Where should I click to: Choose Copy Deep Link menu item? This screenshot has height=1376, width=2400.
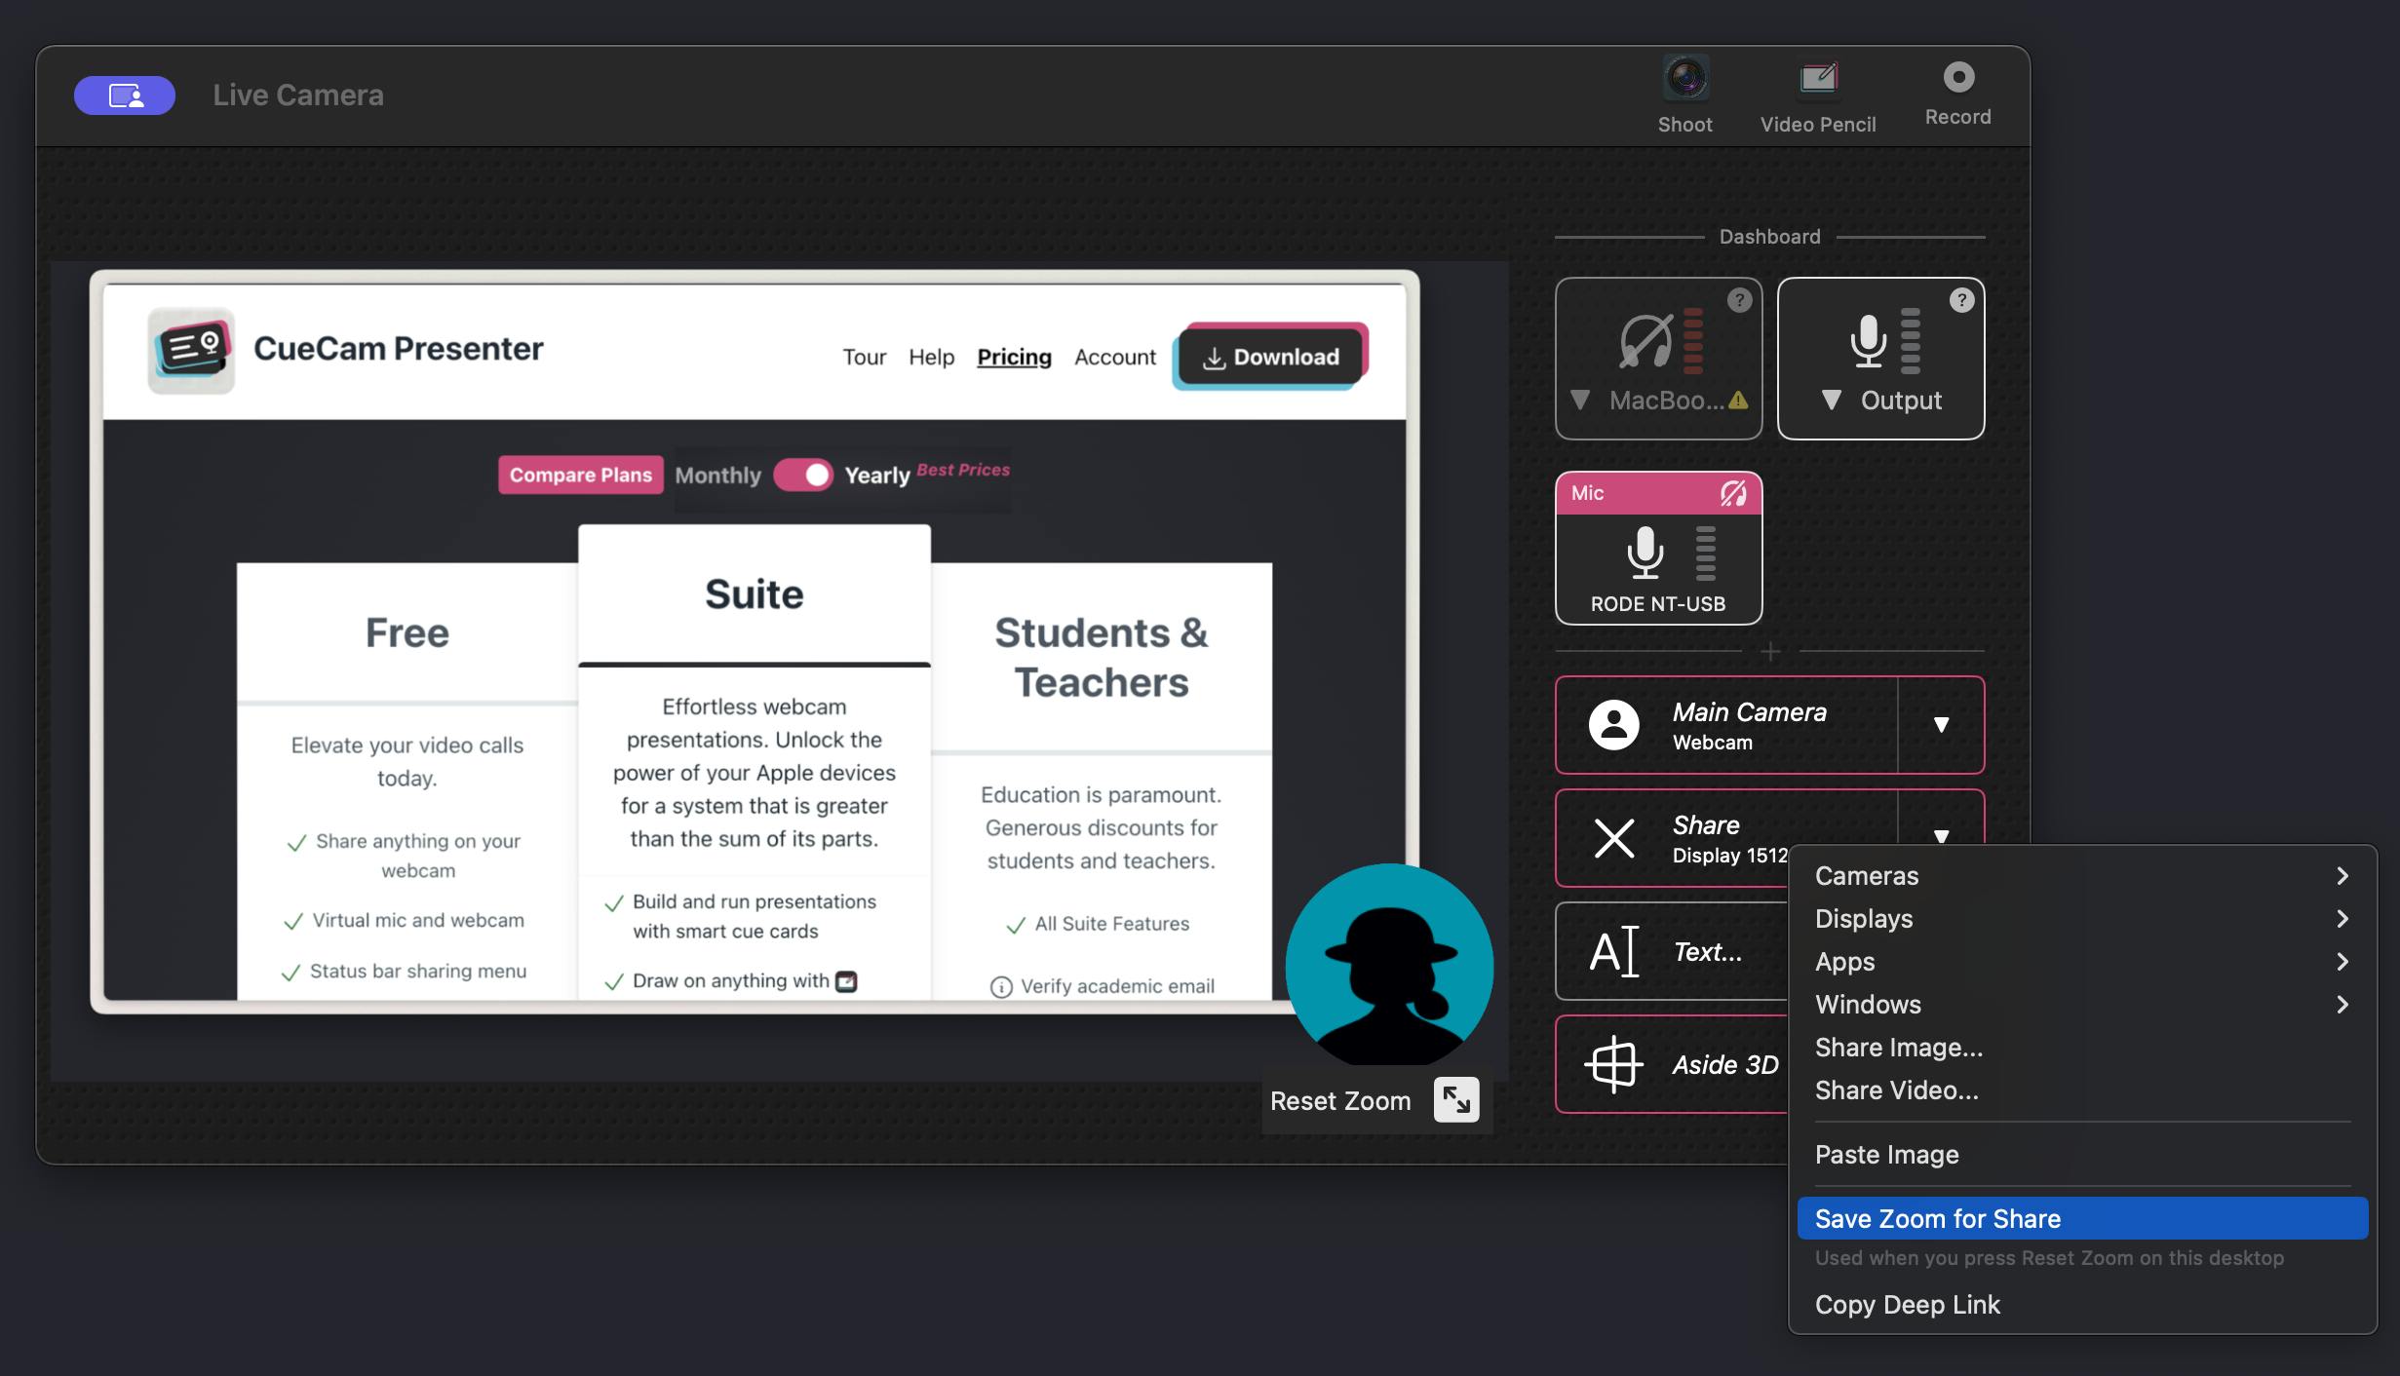click(x=1907, y=1304)
